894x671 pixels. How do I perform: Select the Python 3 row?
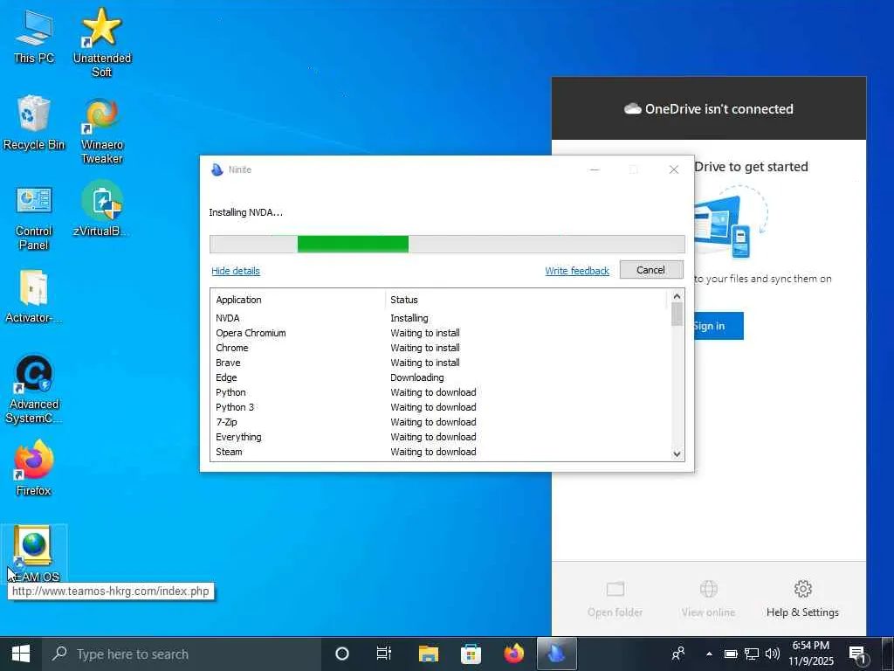coord(441,407)
